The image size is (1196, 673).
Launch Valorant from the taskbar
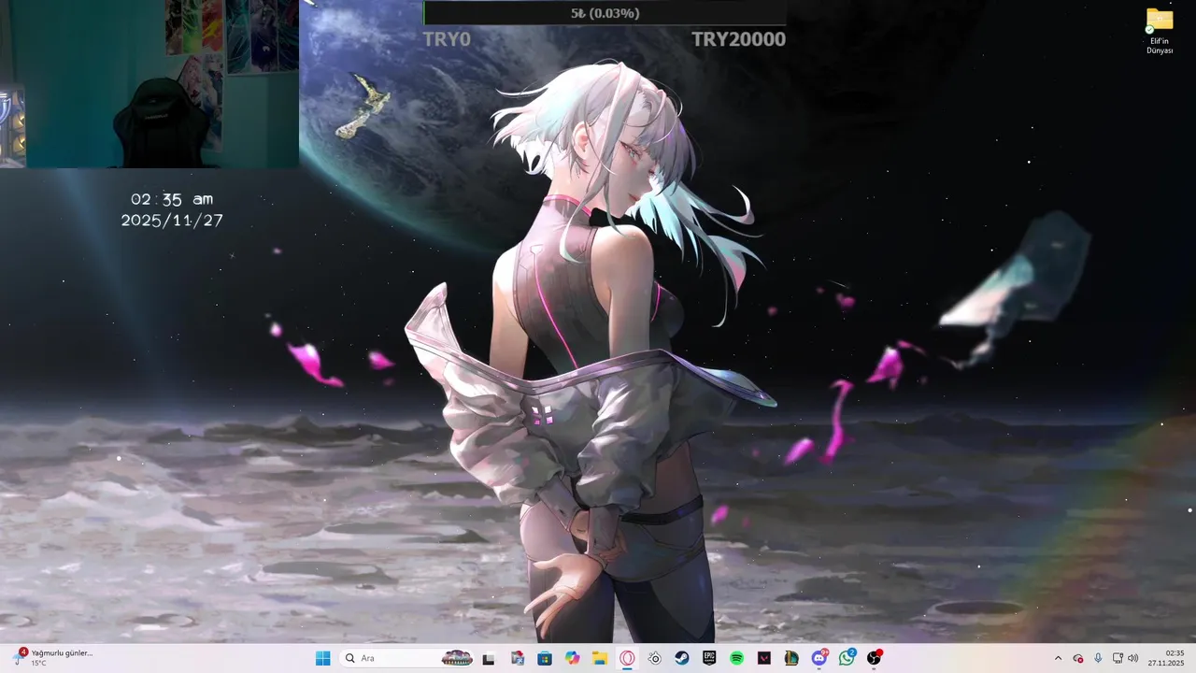[x=764, y=658]
